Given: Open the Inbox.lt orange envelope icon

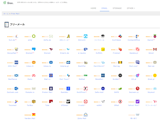Looking at the screenshot, I should [x=34, y=62].
